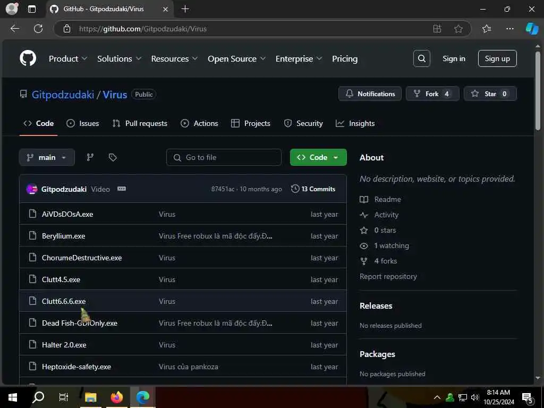Click the page vertical scrollbar thumb

tap(538, 91)
